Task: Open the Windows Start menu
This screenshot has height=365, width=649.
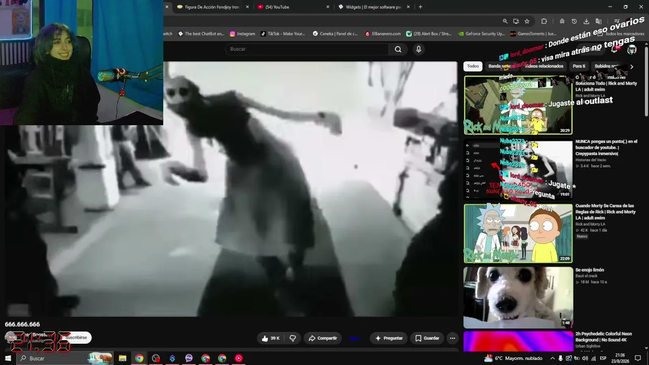Action: click(x=8, y=358)
